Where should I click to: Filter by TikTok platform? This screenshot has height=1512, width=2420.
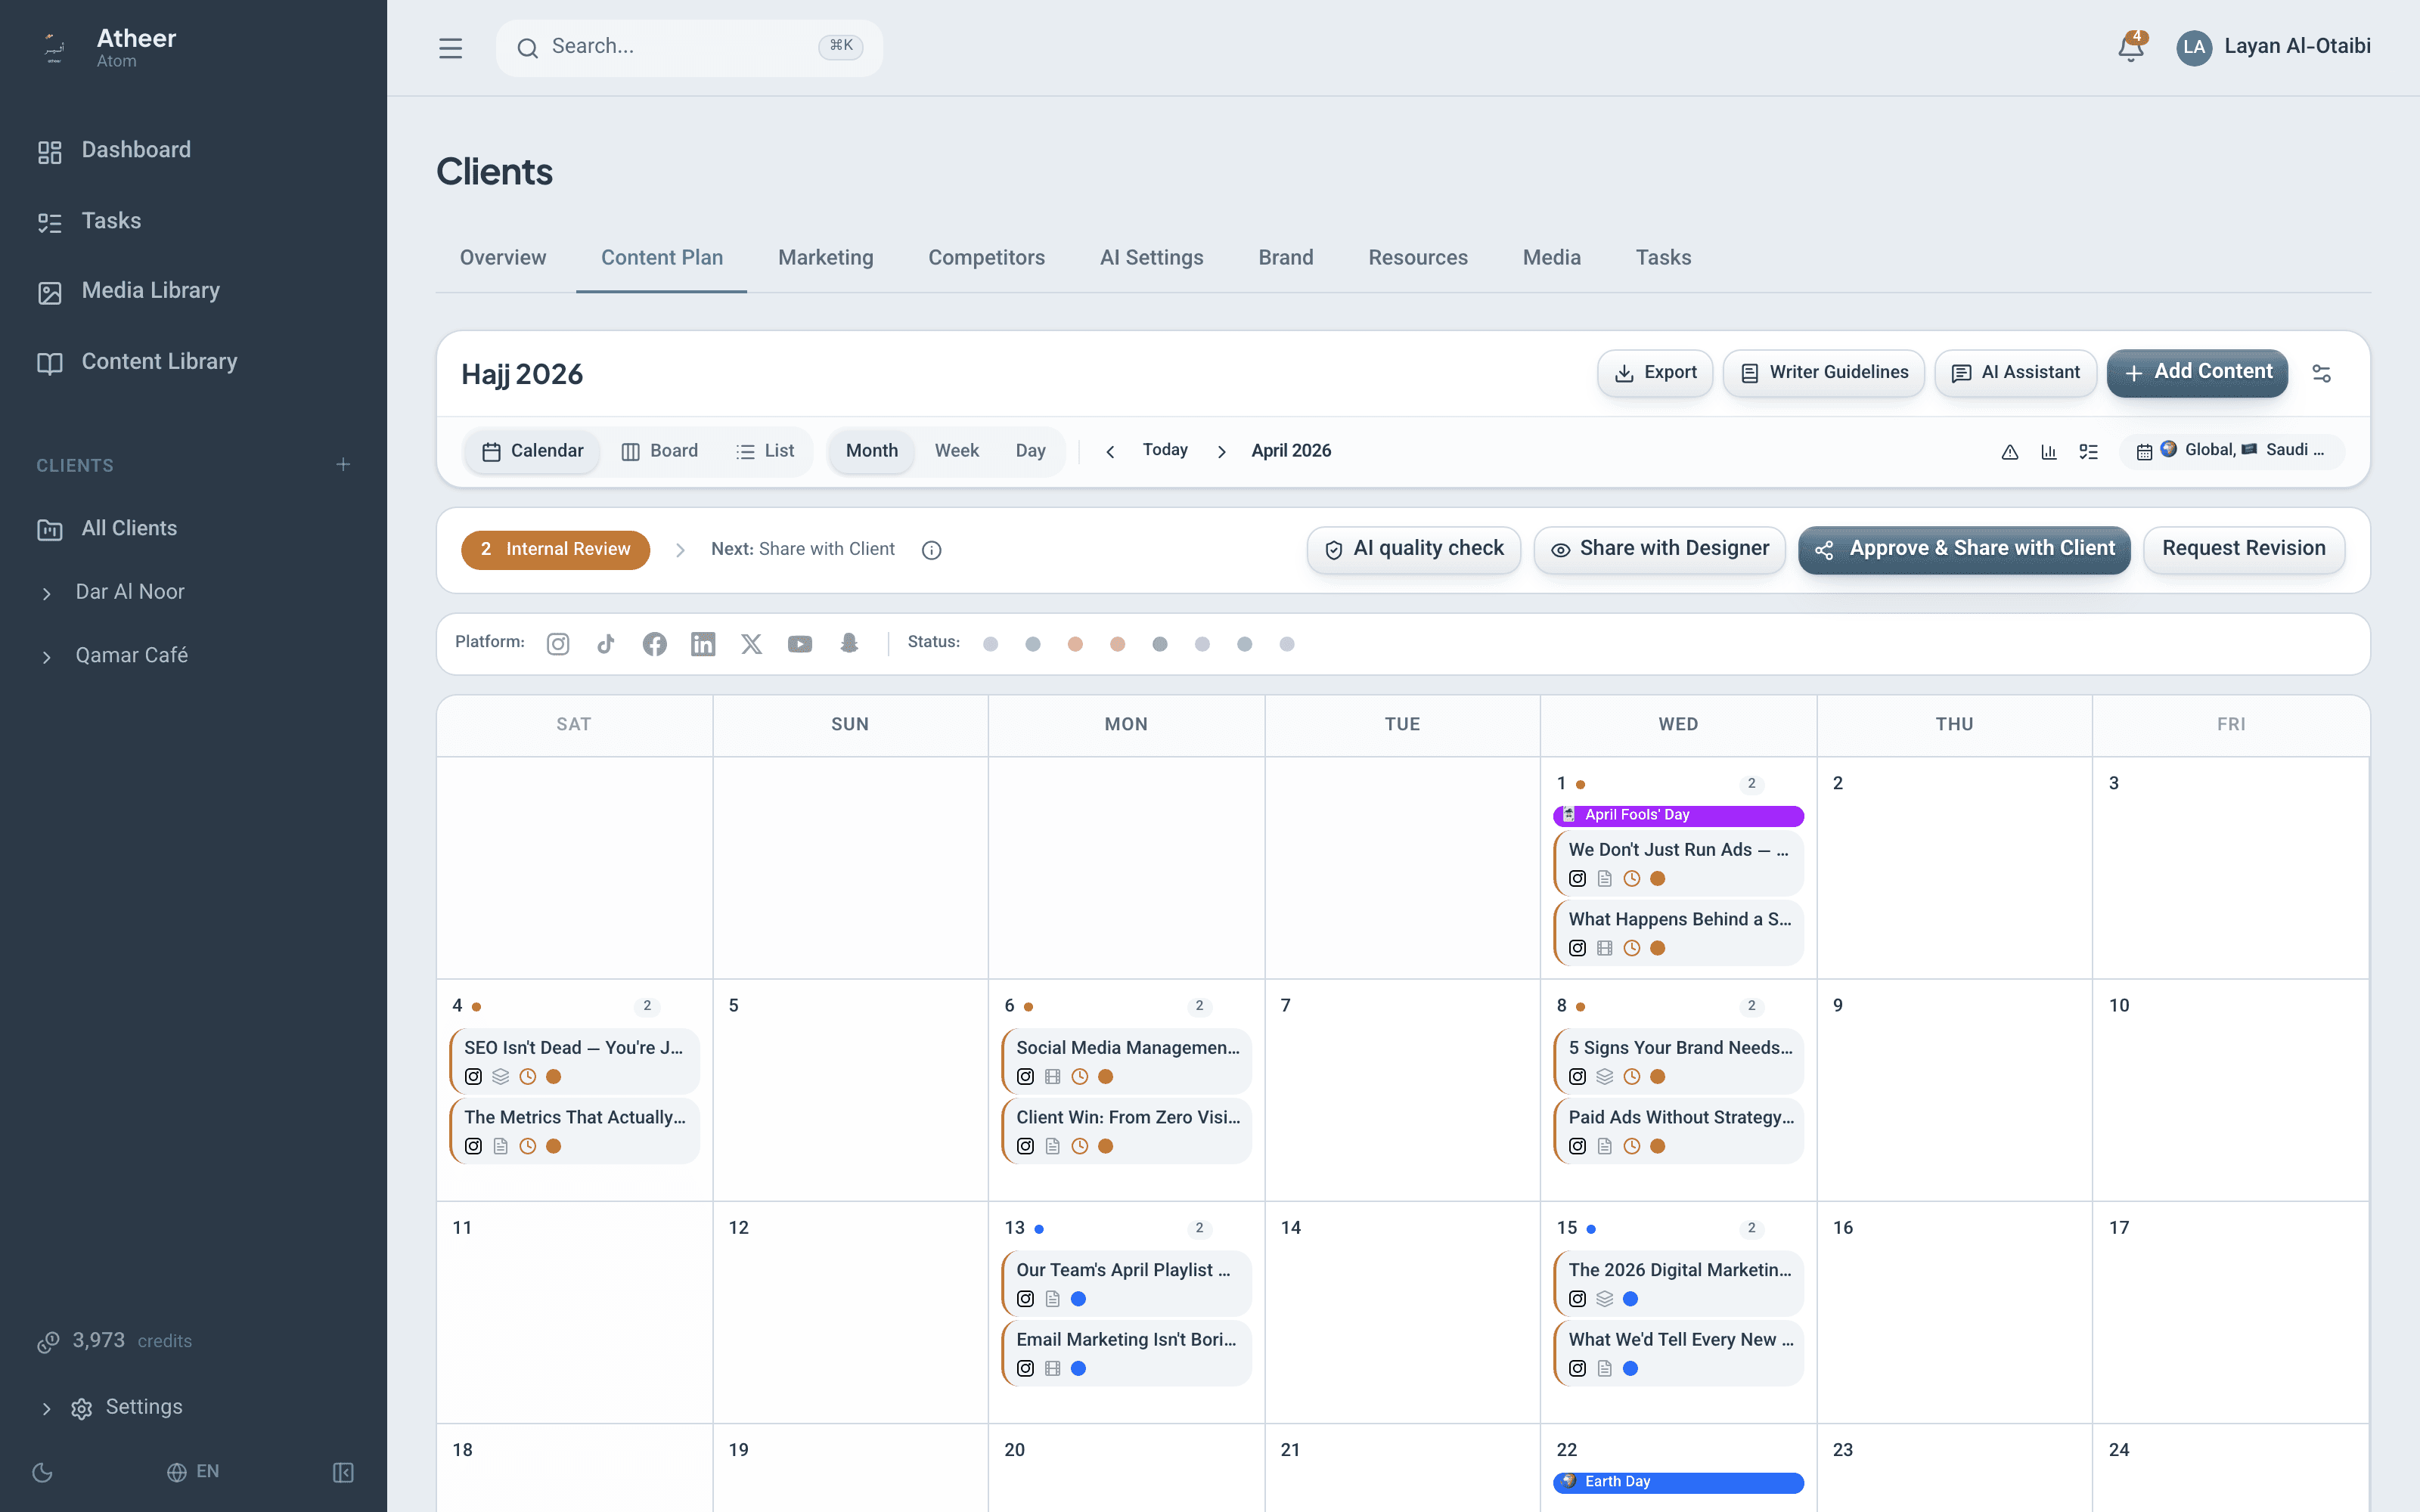tap(606, 644)
